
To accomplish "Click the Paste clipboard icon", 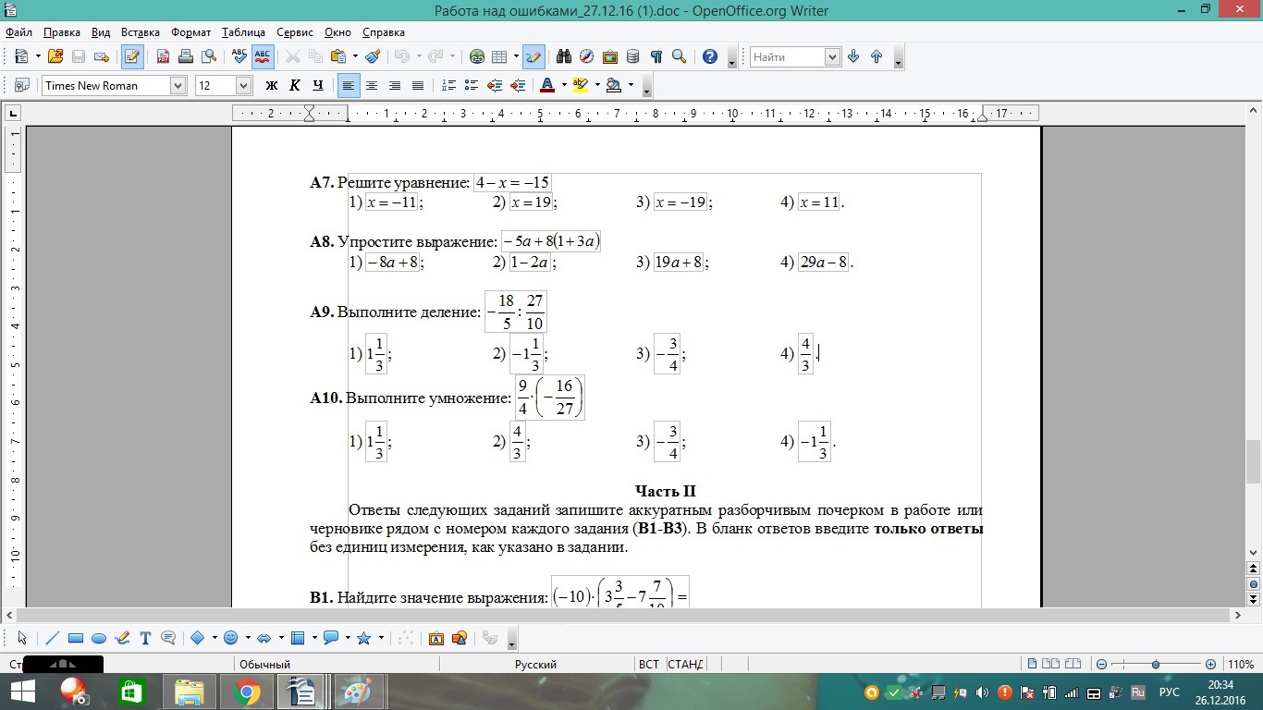I will click(x=338, y=56).
